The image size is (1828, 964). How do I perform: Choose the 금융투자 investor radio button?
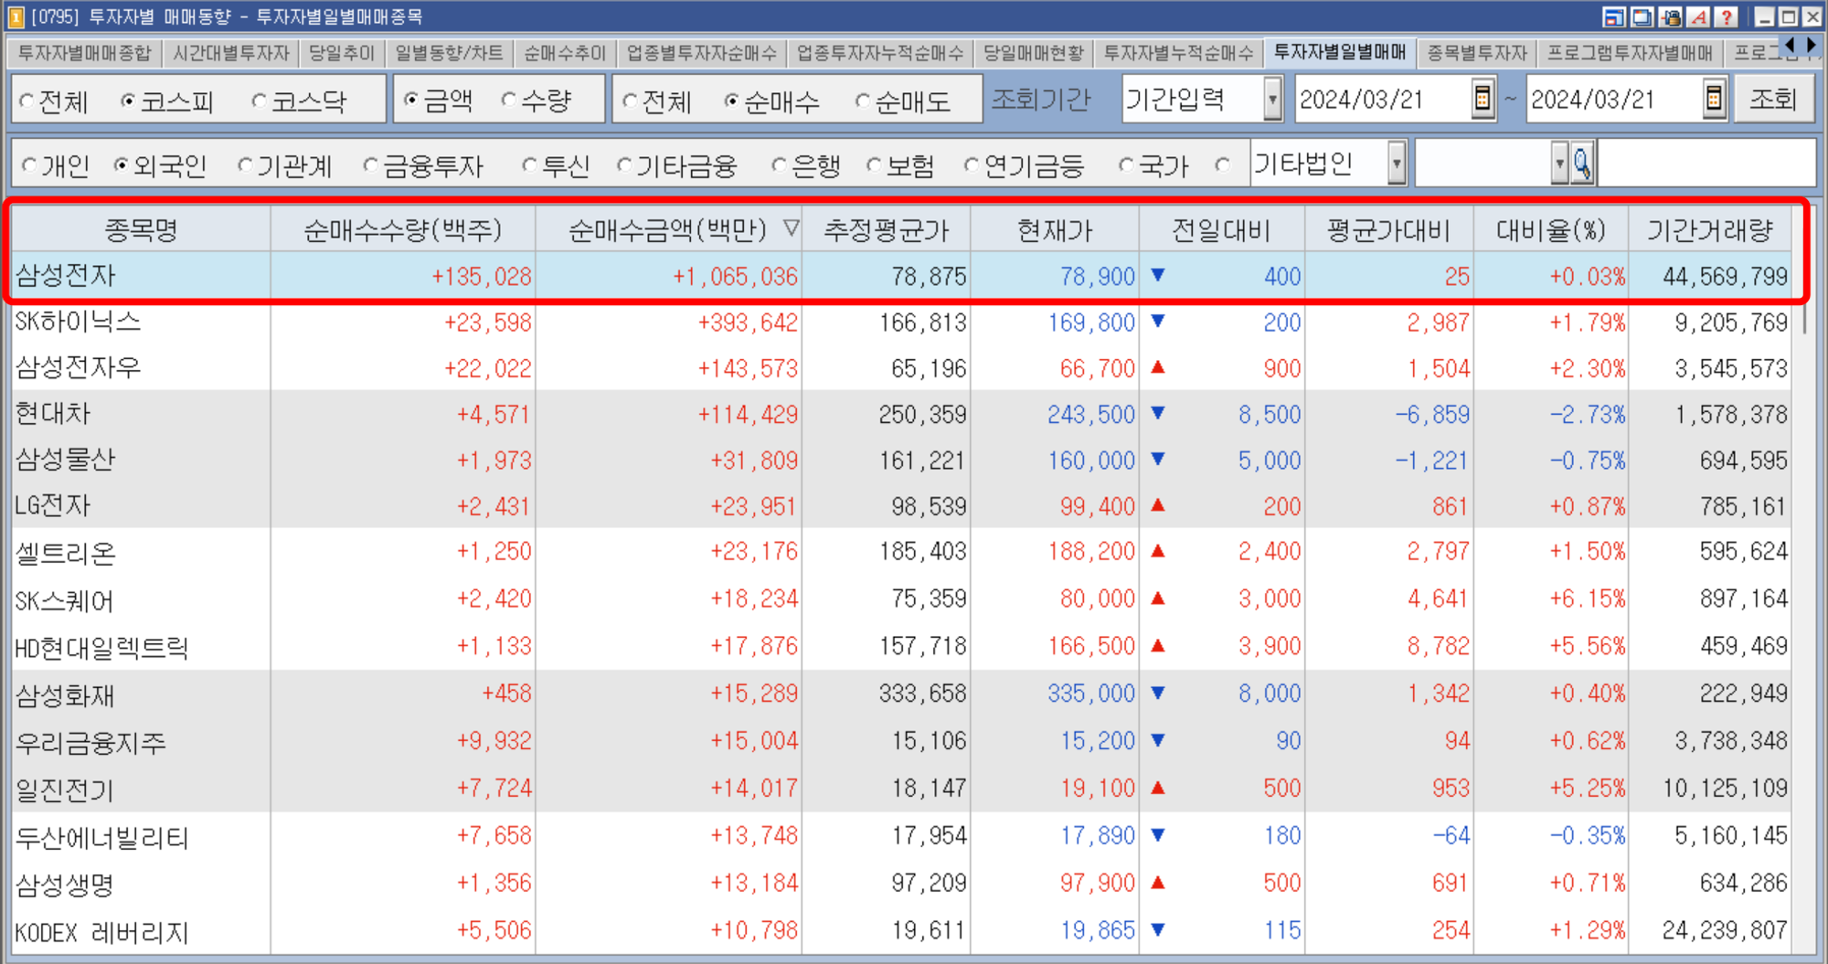(x=370, y=165)
